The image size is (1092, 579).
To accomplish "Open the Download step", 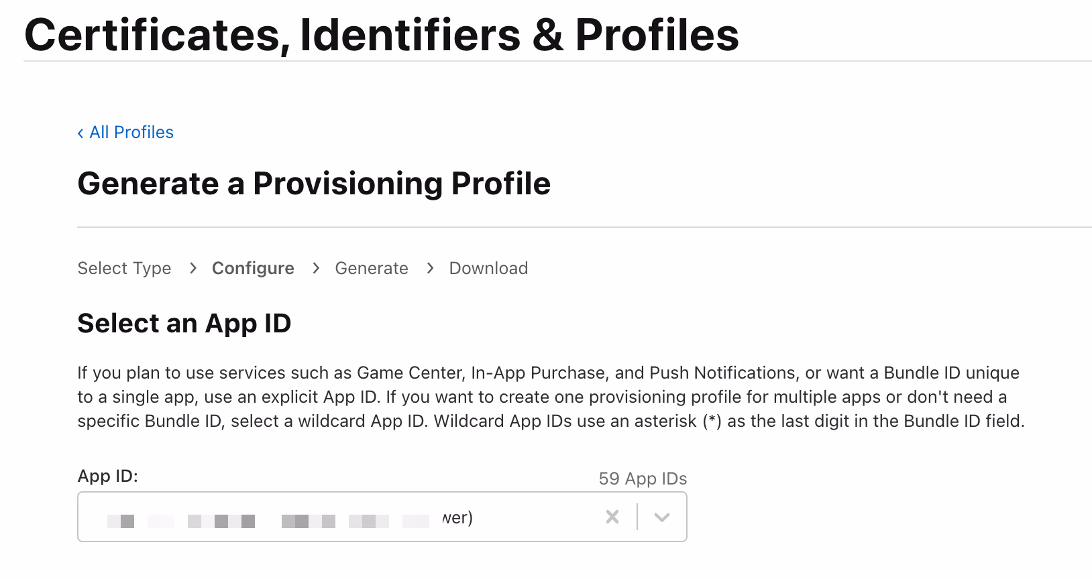I will point(488,269).
